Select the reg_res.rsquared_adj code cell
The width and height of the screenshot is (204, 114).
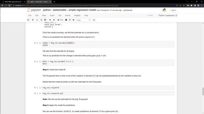pos(108,93)
